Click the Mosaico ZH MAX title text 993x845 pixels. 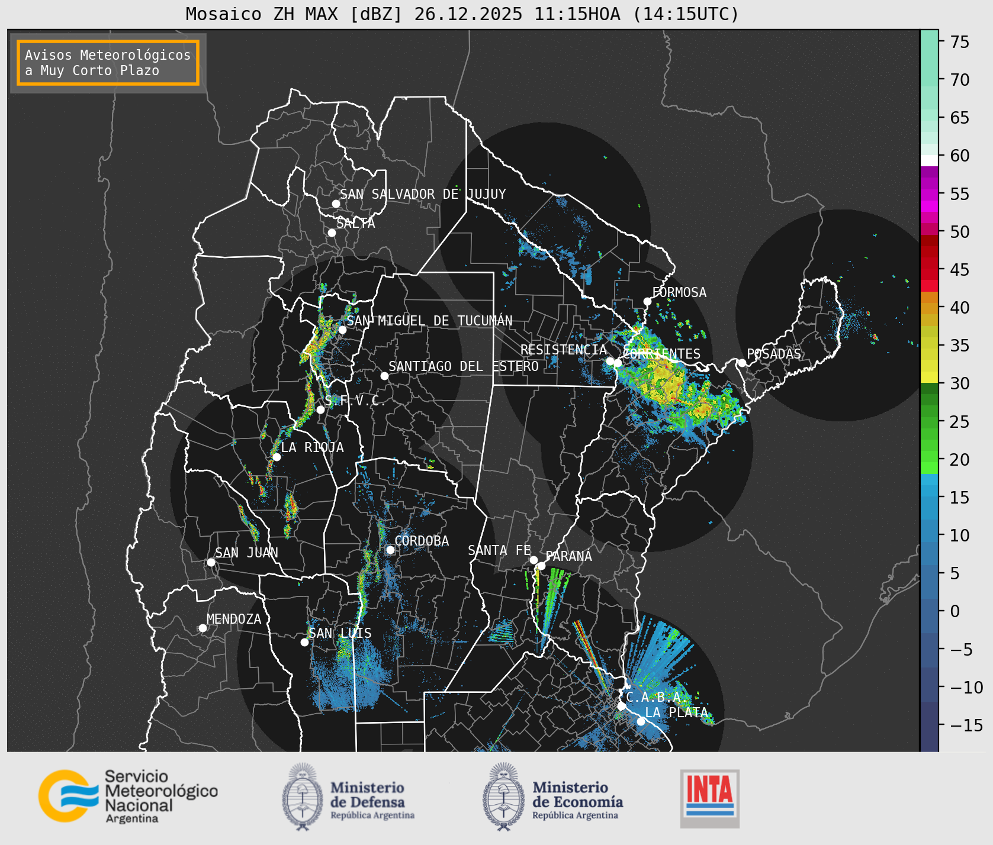pyautogui.click(x=462, y=14)
